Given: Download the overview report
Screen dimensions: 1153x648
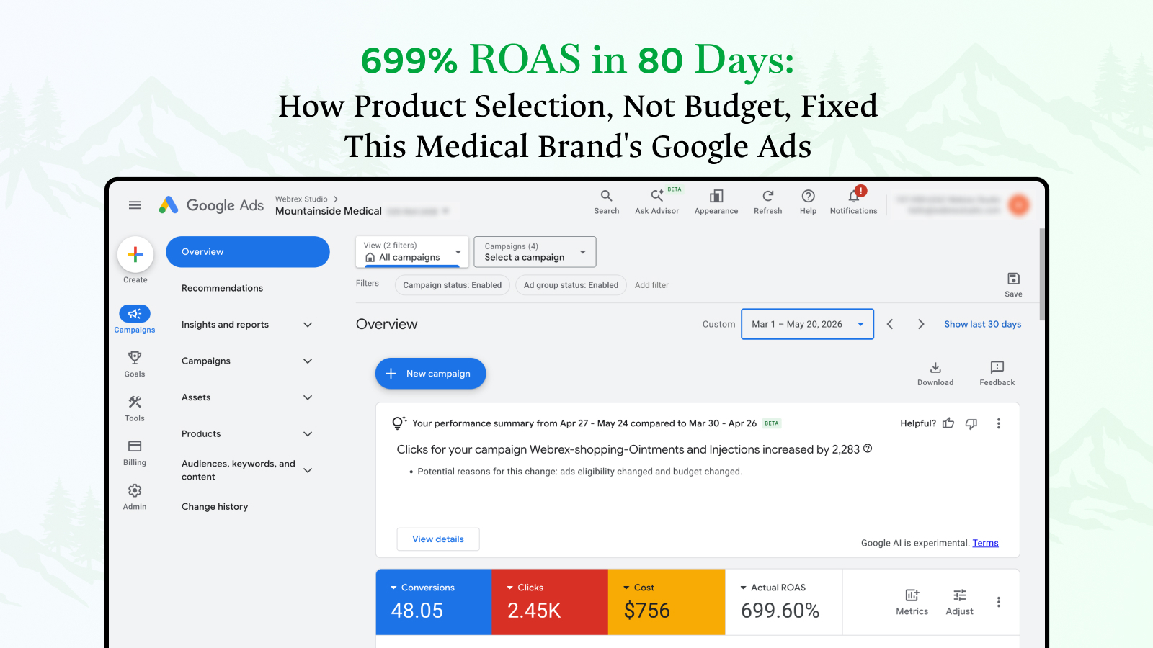Looking at the screenshot, I should click(x=935, y=374).
